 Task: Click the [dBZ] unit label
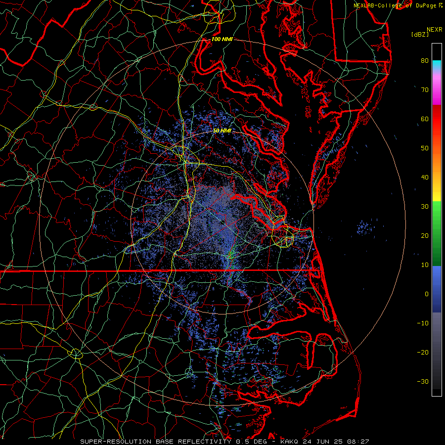[420, 35]
